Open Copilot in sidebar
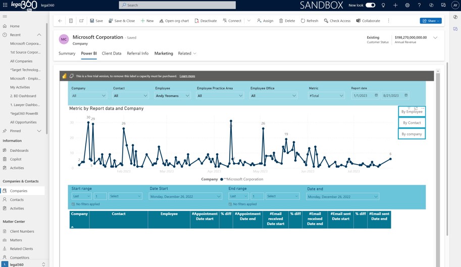 click(16, 159)
